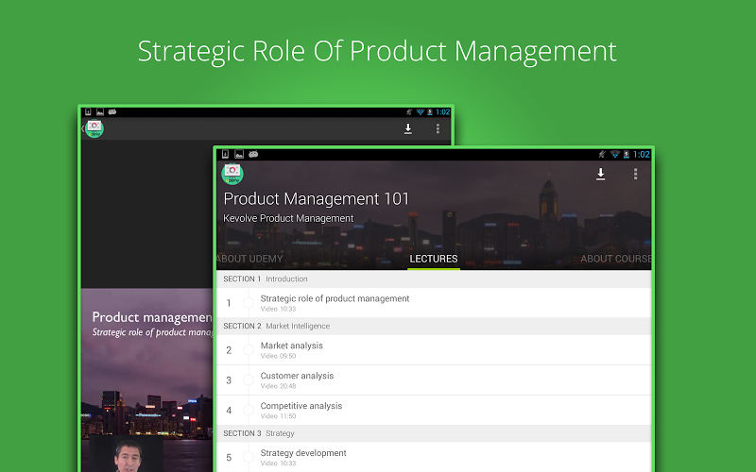Tap download icon in Product Management 101 header

click(600, 174)
